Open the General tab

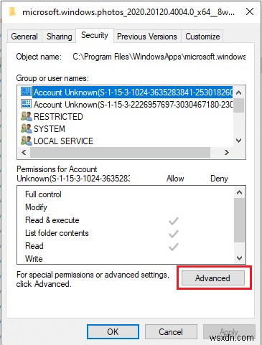click(x=24, y=37)
